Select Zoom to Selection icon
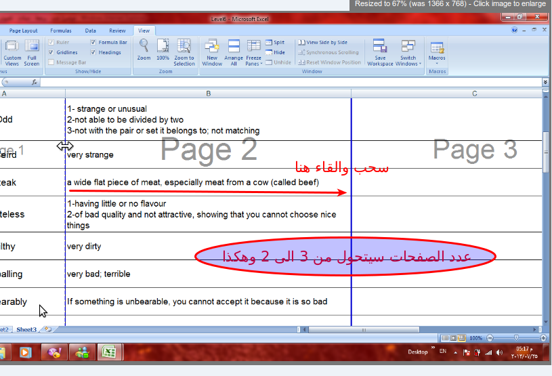Screen dimensions: 552x376 coord(184,52)
